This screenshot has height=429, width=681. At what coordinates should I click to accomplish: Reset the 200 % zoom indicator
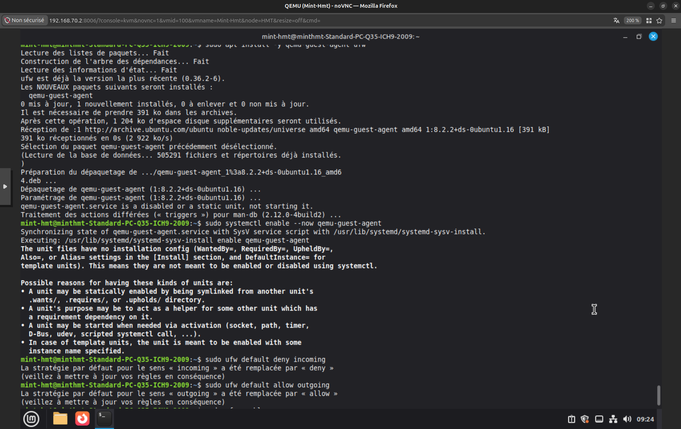632,21
